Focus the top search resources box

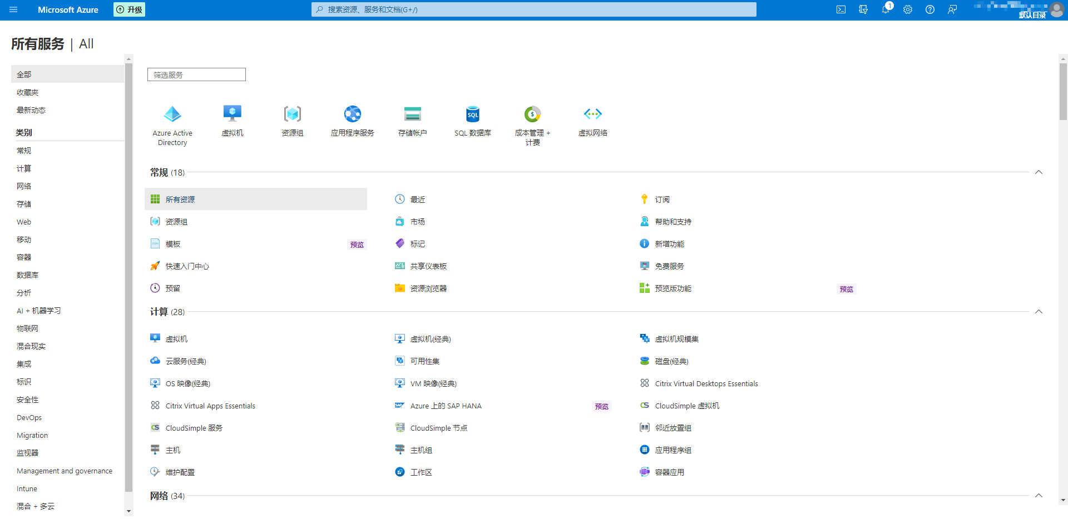pyautogui.click(x=534, y=9)
